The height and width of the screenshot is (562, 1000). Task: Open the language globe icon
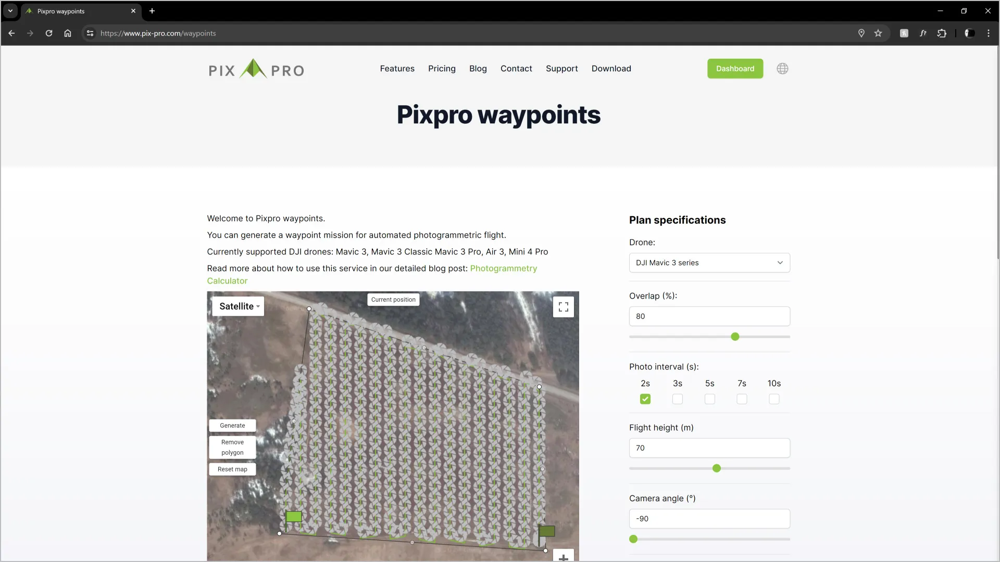click(782, 69)
